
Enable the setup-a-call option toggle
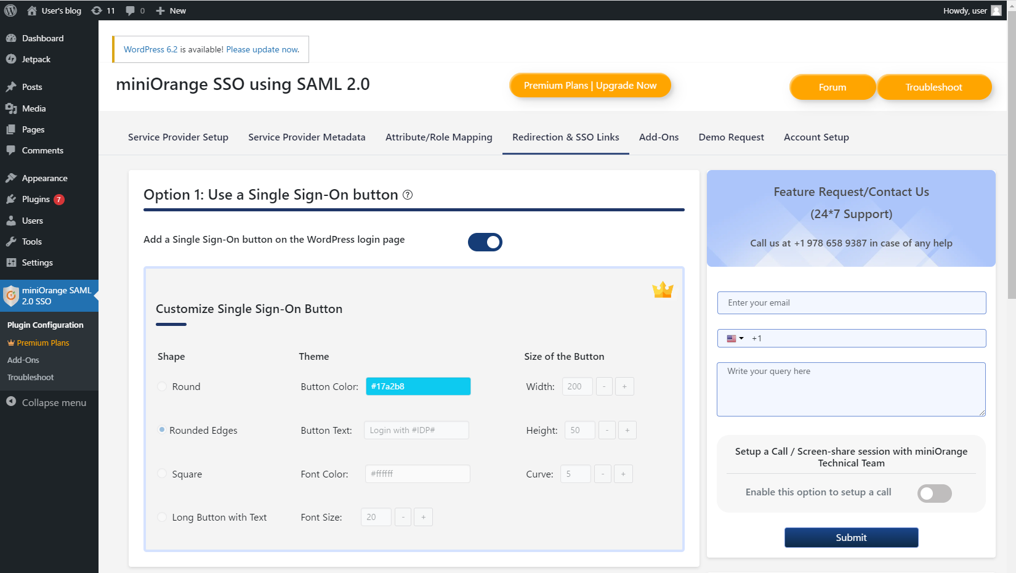coord(934,494)
